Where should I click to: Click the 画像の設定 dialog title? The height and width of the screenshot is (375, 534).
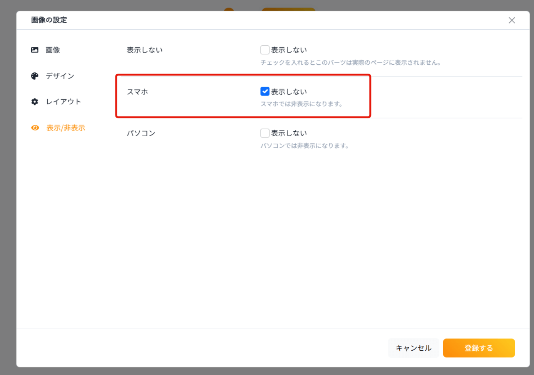click(49, 20)
